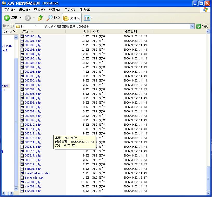Go up one folder level icon

click(40, 18)
